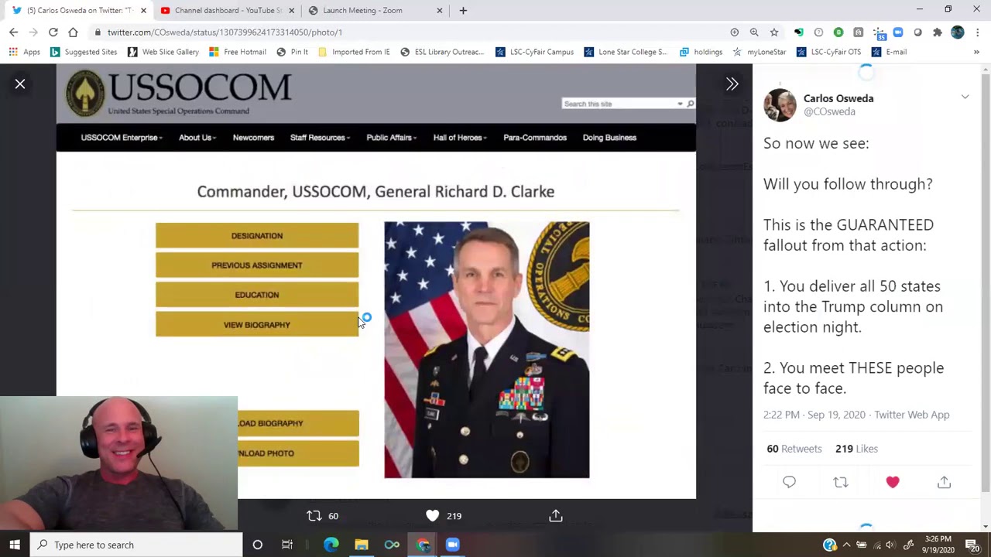Open the Extensions puzzle icon
This screenshot has width=991, height=557.
point(938,32)
